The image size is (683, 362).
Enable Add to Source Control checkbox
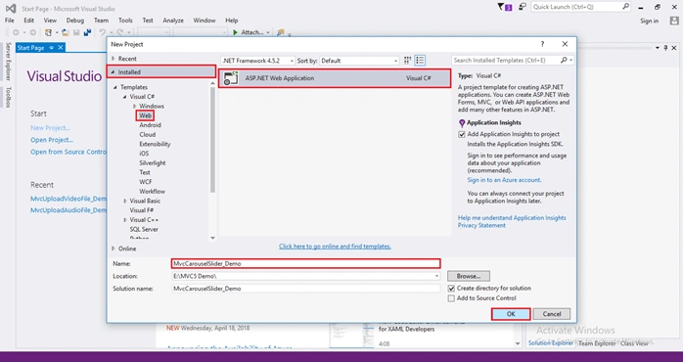point(451,298)
